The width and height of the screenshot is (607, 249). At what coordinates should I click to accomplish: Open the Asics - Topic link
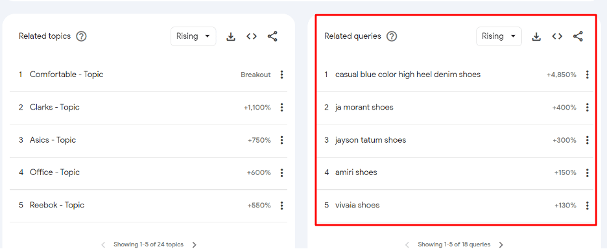point(53,140)
